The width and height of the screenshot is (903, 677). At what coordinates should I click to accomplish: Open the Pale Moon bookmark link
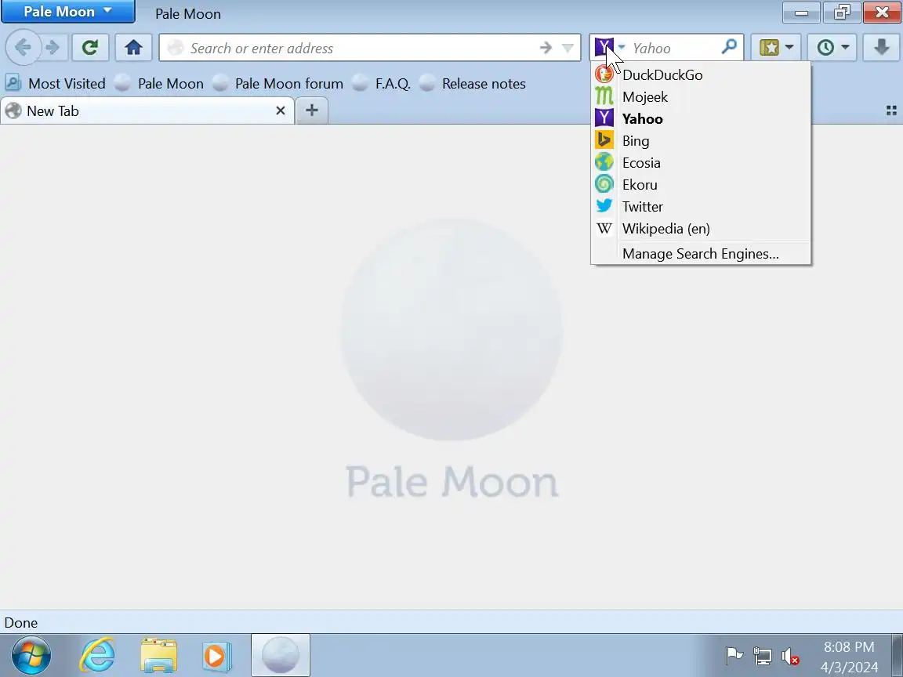159,84
